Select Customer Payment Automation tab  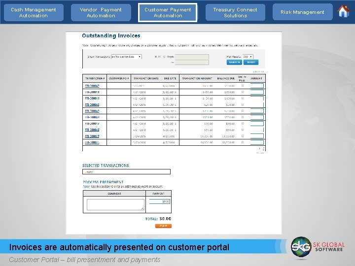[x=168, y=13]
